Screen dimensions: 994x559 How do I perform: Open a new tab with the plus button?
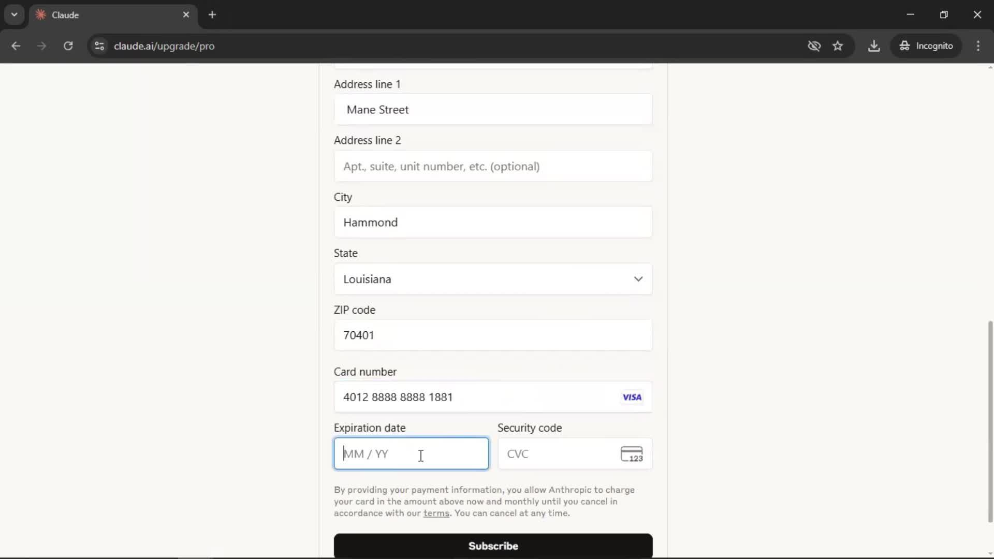[212, 14]
